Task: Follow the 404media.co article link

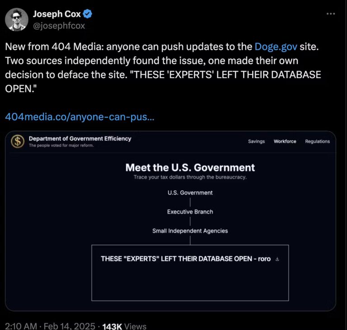Action: tap(80, 116)
